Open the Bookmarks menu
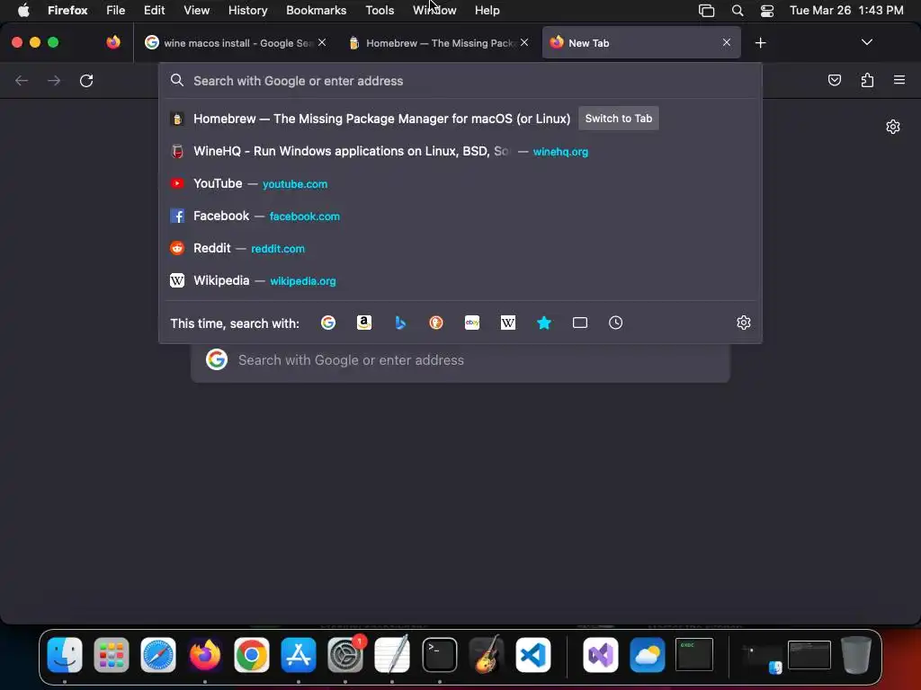The width and height of the screenshot is (921, 690). click(316, 10)
